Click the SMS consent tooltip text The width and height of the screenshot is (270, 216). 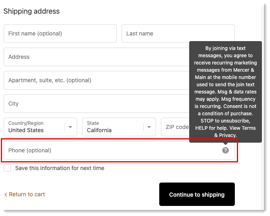click(x=225, y=92)
